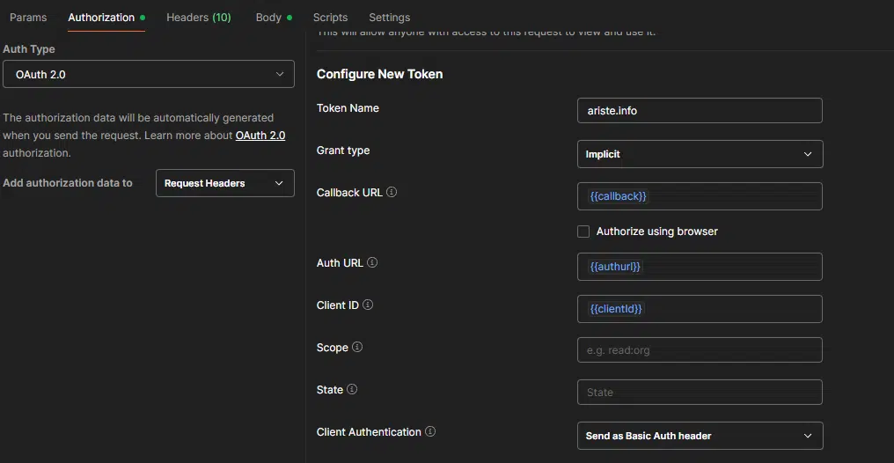894x463 pixels.
Task: Open the Params tab
Action: 28,17
